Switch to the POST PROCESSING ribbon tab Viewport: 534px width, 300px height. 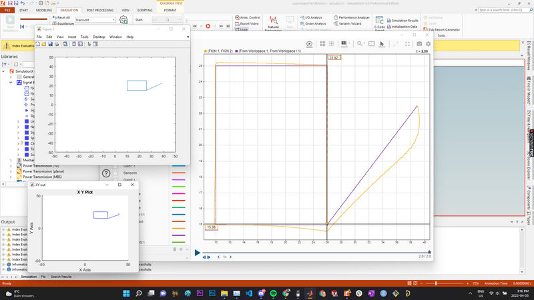click(99, 10)
